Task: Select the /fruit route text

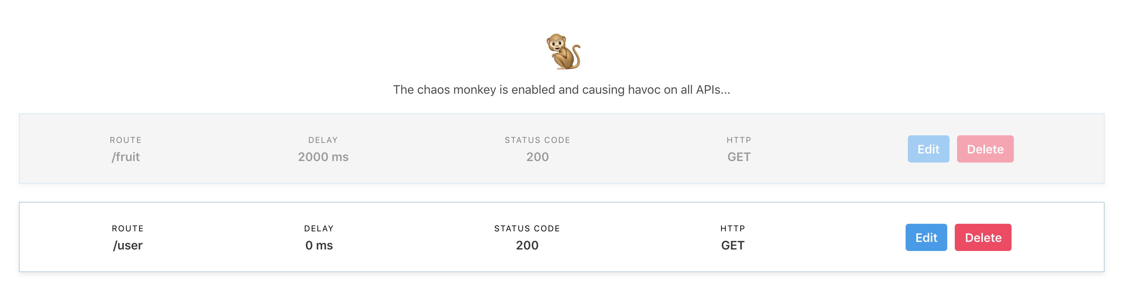Action: (126, 156)
